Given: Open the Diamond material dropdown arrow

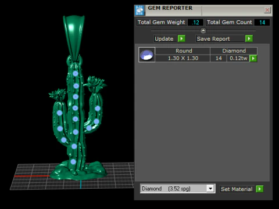Looking at the screenshot, I should 210,188.
